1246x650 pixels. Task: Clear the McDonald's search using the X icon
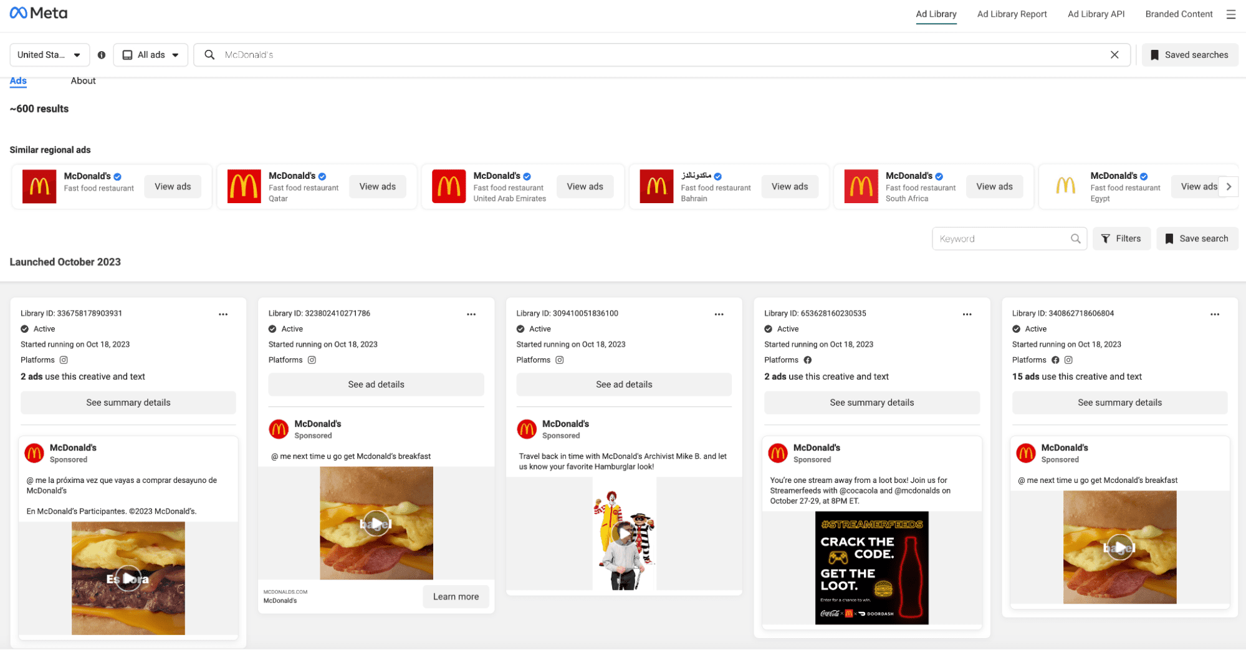coord(1114,54)
